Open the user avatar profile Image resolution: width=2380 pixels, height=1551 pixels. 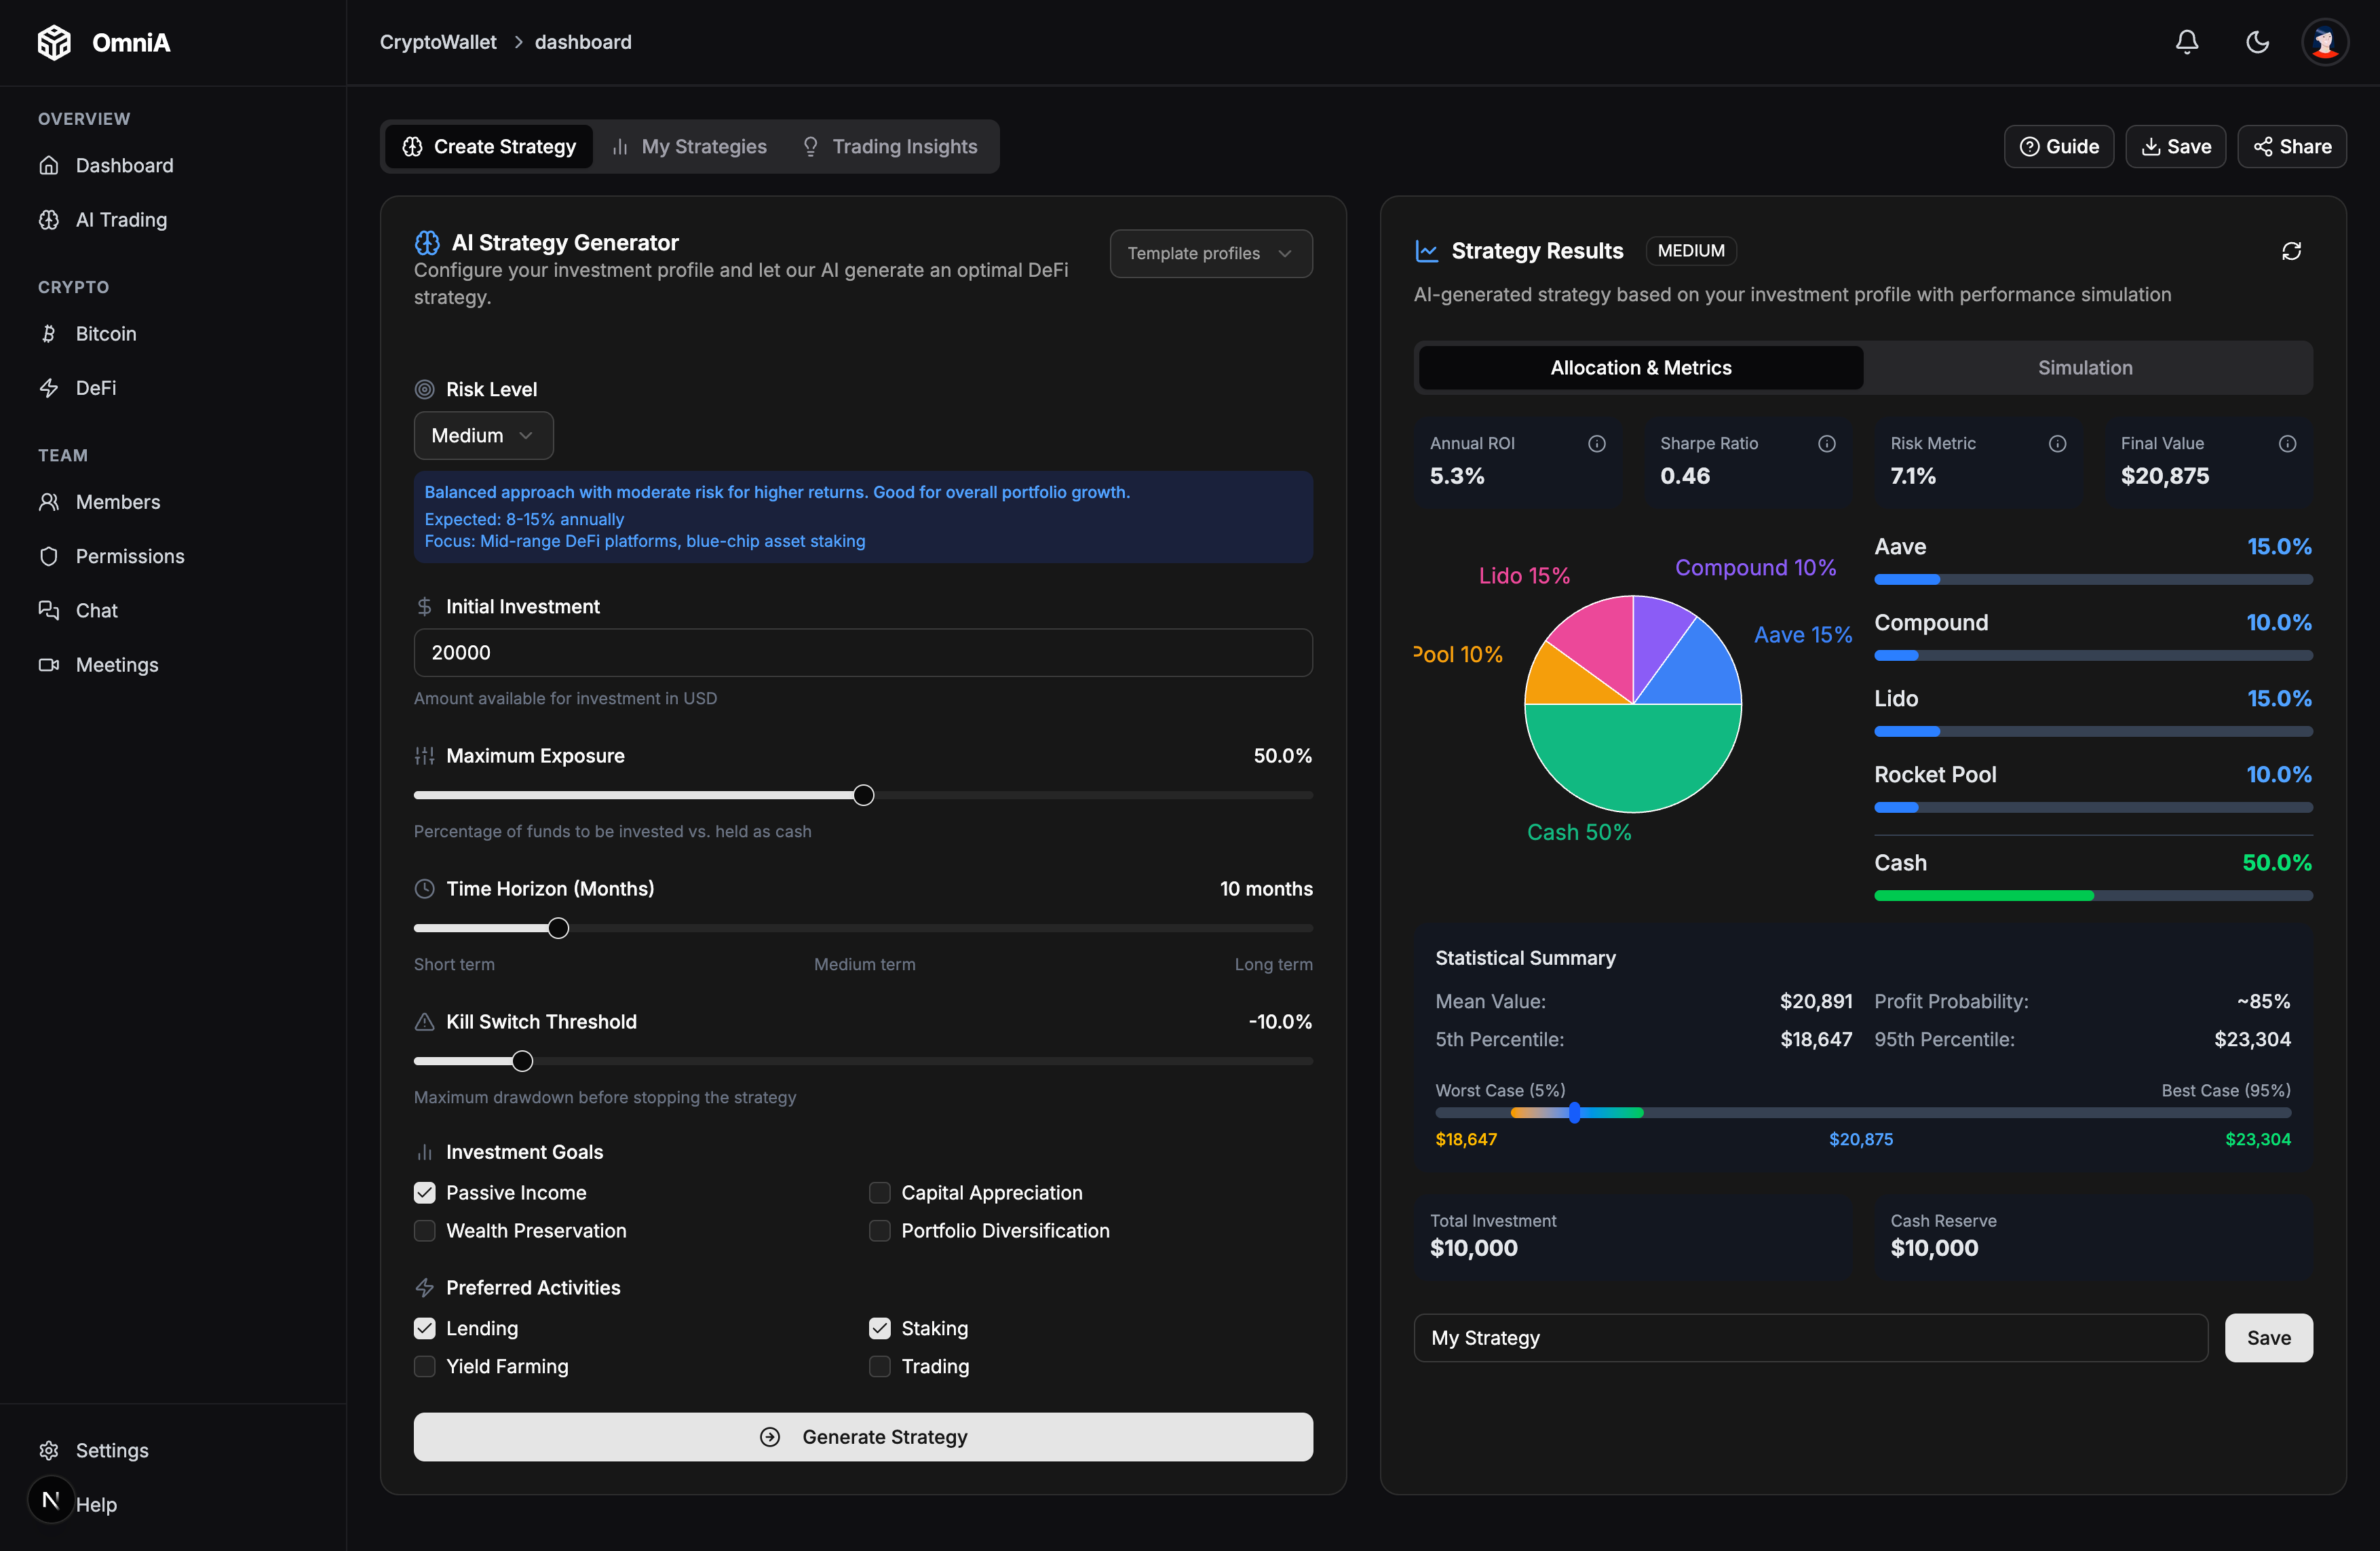(2325, 42)
